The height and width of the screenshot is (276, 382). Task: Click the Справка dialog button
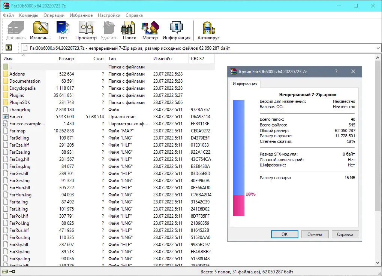coord(345,234)
